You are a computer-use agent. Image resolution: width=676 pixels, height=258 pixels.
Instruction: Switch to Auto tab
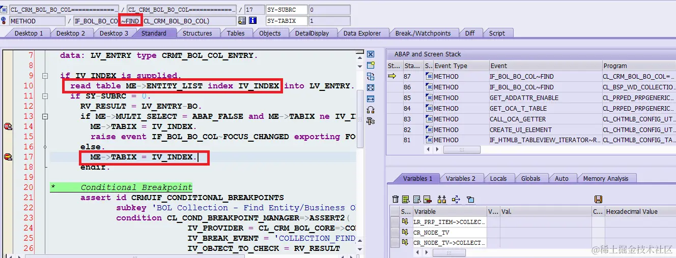[x=561, y=178]
